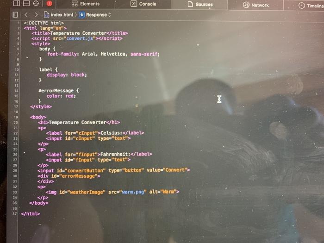
Task: Select the Sources tab
Action: coord(200,4)
